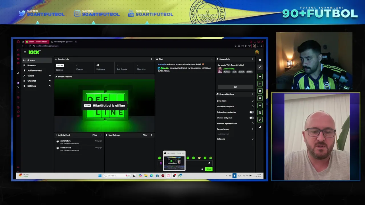Click the three-dots icon at the toolbar bottom

point(260,127)
